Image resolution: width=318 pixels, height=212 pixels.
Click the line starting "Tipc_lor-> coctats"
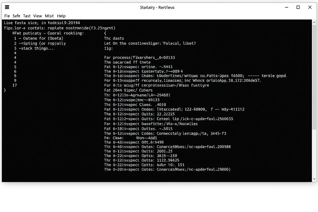pyautogui.click(x=60, y=28)
